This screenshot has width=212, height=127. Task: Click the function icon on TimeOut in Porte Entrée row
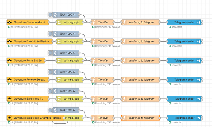[94, 60]
